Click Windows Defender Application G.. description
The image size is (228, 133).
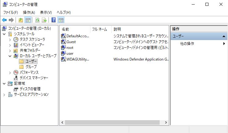141,59
